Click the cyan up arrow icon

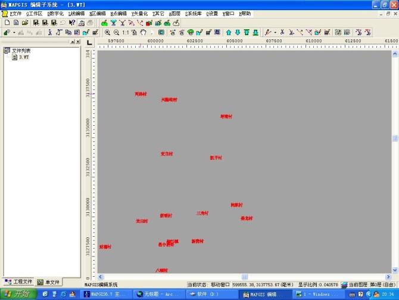coord(229,32)
